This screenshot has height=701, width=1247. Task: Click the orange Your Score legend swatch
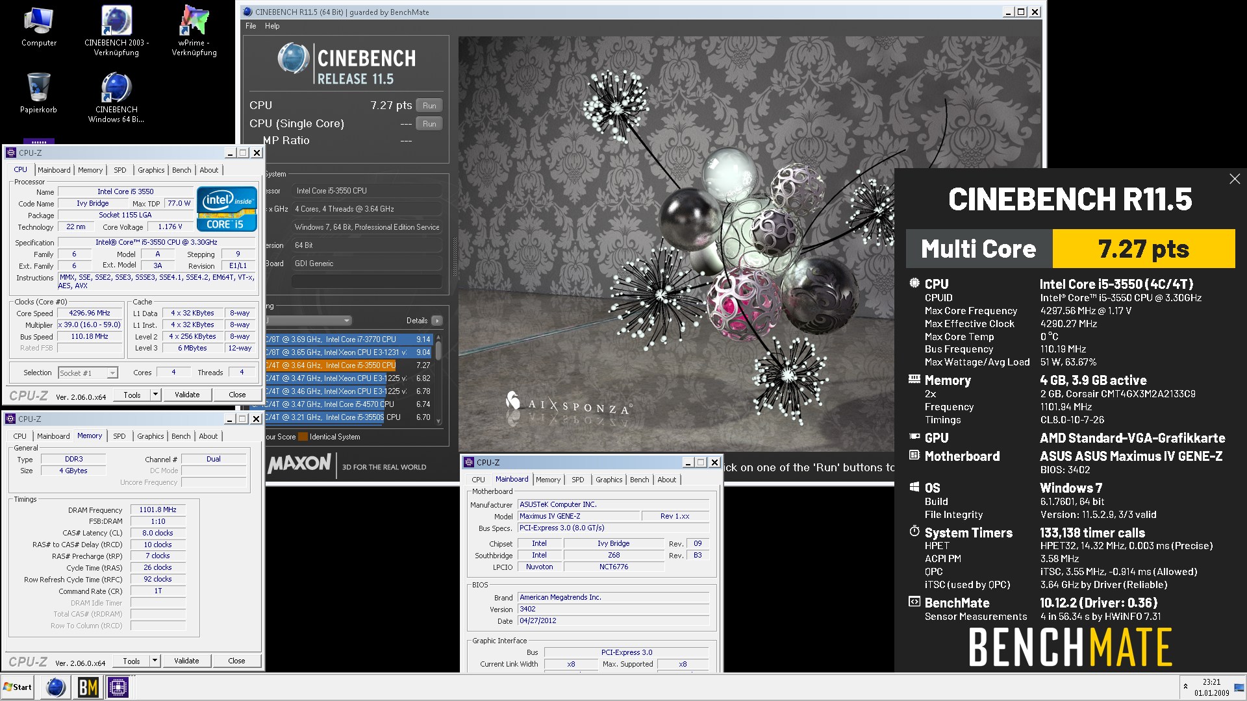pos(303,437)
